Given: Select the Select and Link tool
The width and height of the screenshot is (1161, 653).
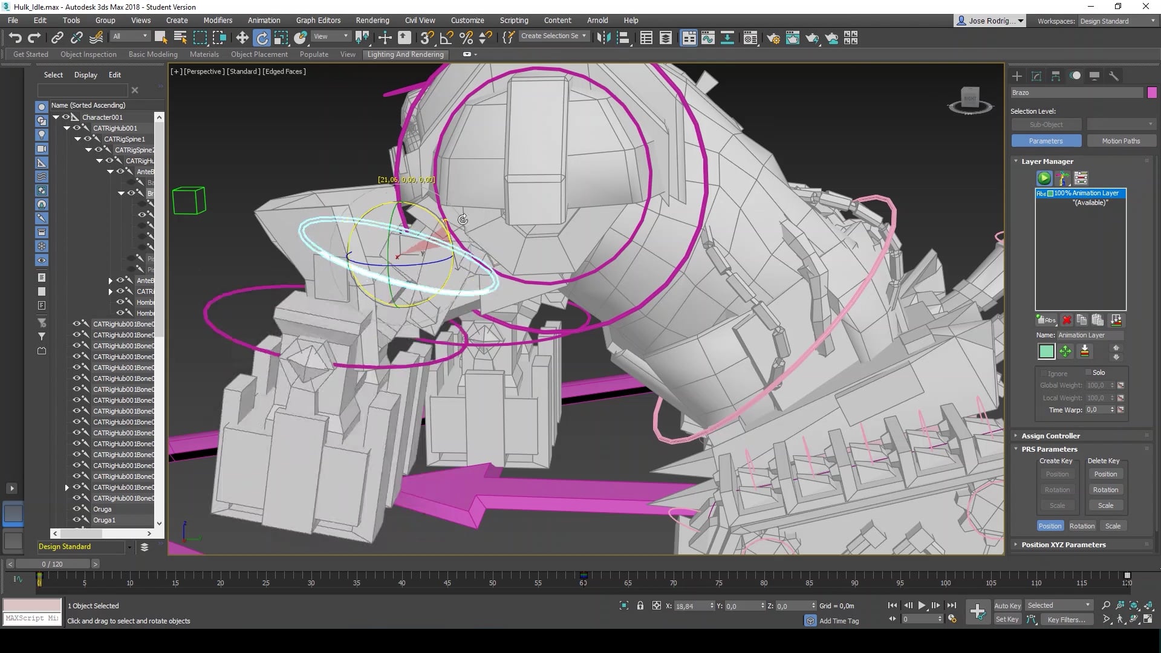Looking at the screenshot, I should 57,38.
